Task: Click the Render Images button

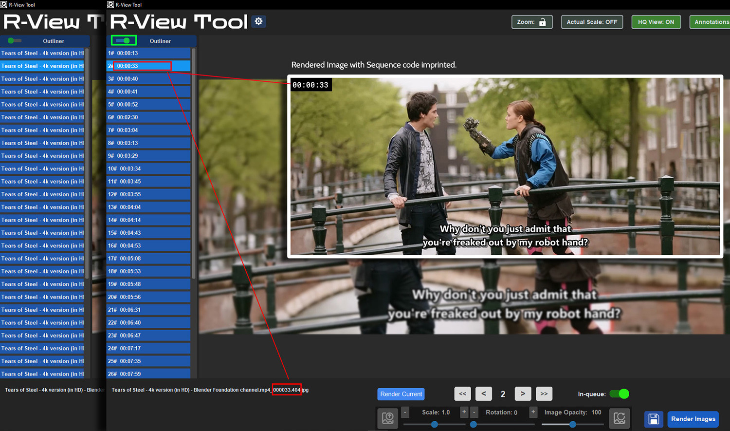Action: 693,419
